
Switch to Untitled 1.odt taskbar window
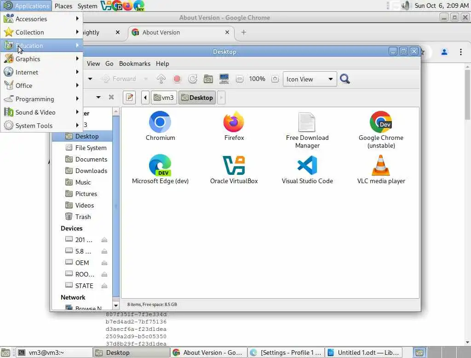click(x=364, y=352)
